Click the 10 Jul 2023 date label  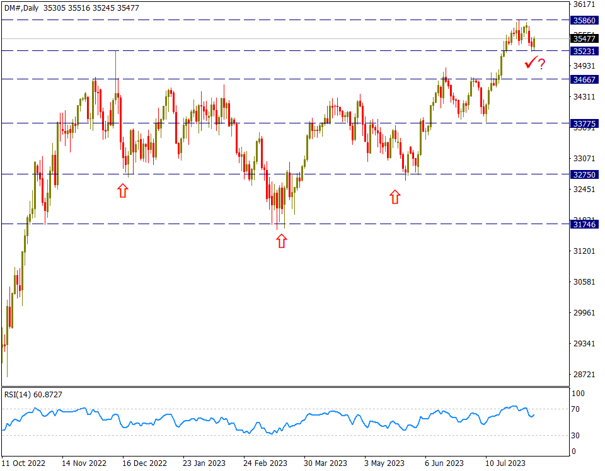click(x=505, y=463)
